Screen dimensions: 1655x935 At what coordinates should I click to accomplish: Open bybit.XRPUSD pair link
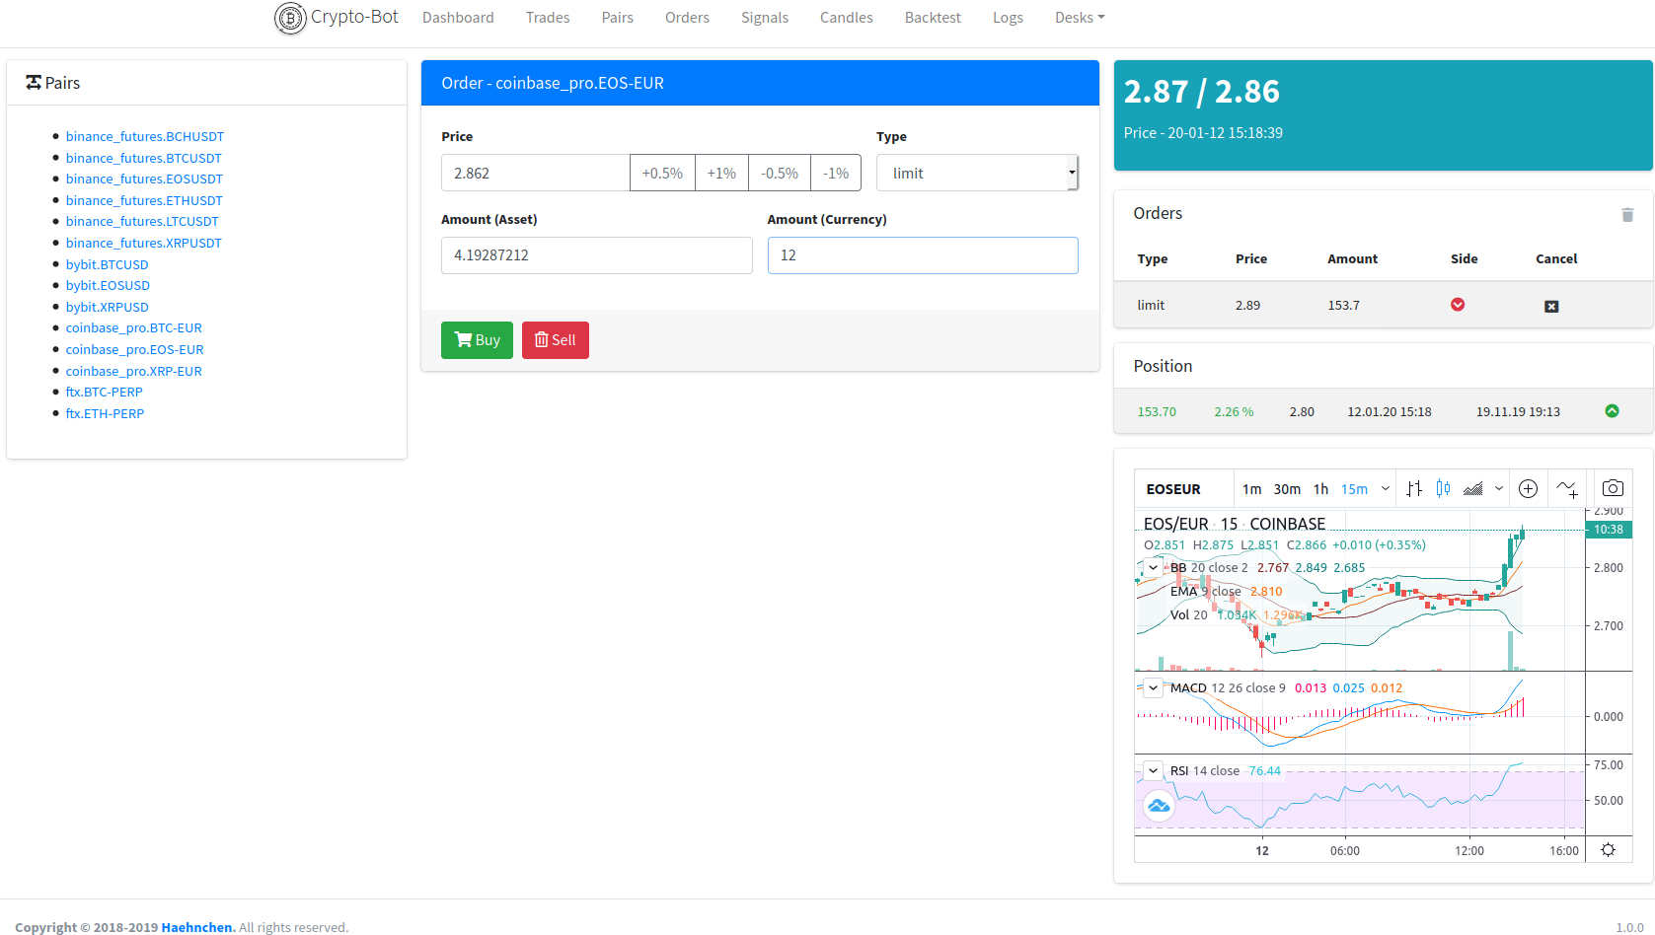(108, 308)
